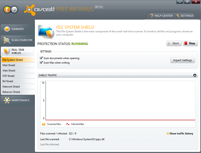The width and height of the screenshot is (201, 153).
Task: Click the RUNNING protection status text
Action: pos(80,44)
